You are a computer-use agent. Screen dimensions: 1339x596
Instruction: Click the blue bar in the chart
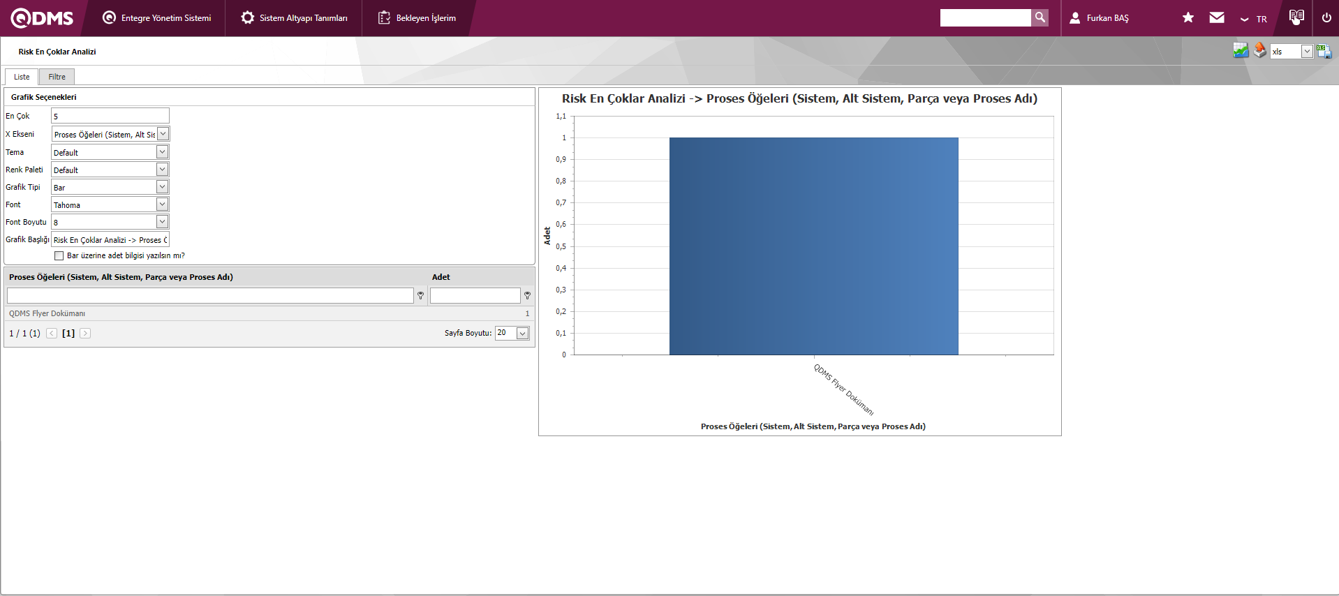[814, 246]
